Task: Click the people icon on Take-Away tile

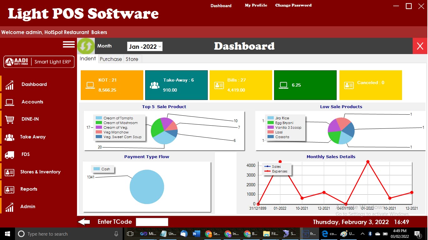Action: tap(155, 85)
